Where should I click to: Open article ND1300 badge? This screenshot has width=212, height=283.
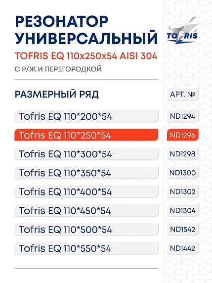point(183,173)
